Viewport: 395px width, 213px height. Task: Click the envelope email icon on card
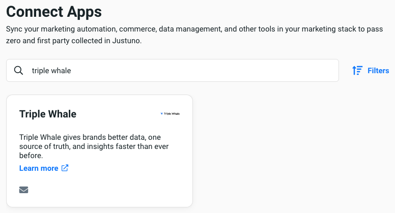click(23, 190)
